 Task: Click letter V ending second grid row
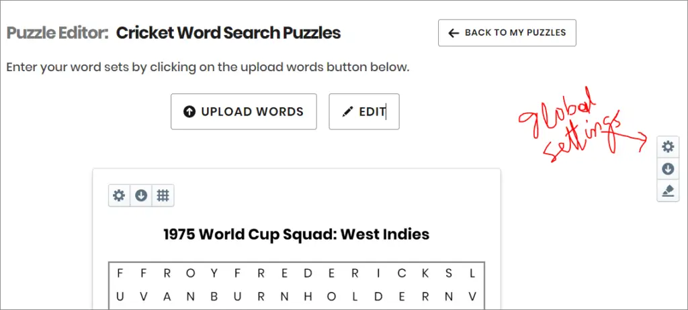[x=472, y=297]
